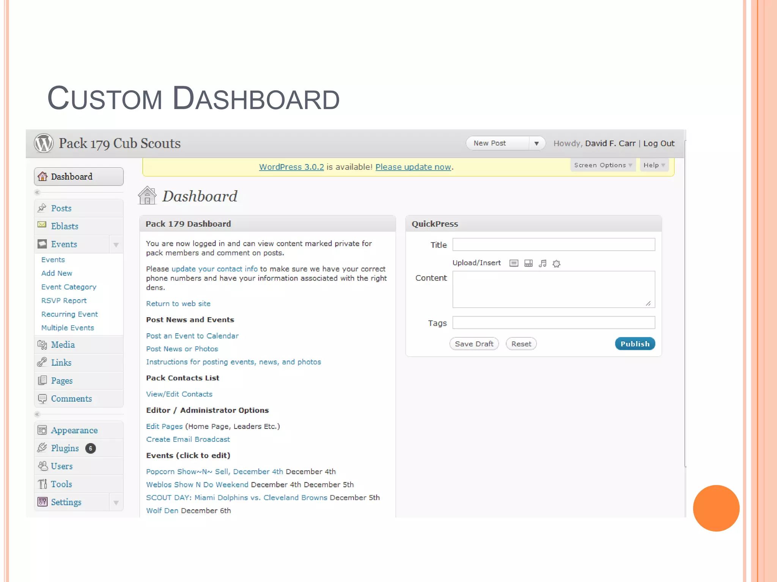This screenshot has width=777, height=582.
Task: Collapse menu using upper sidebar separator arrow
Action: [37, 192]
